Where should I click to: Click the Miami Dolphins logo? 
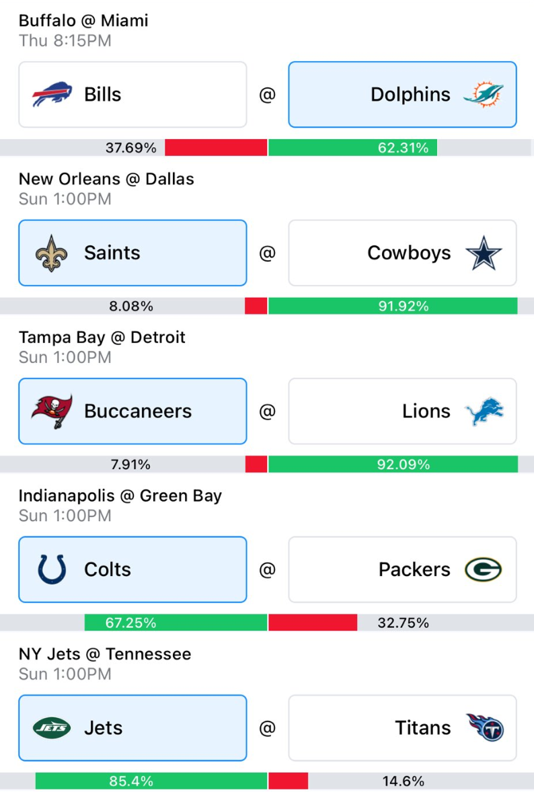point(483,95)
